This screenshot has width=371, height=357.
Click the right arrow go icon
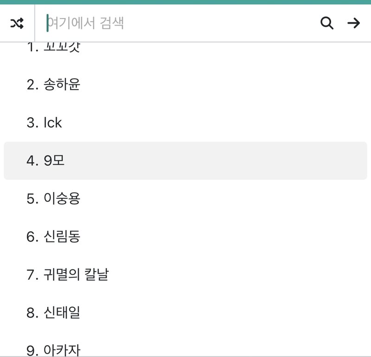pyautogui.click(x=353, y=23)
